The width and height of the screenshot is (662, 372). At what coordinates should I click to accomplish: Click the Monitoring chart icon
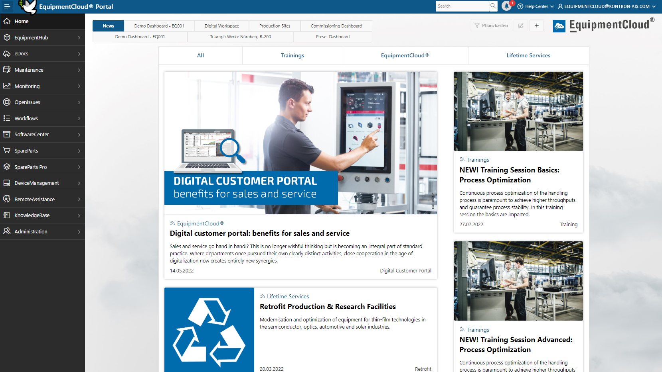click(x=7, y=86)
